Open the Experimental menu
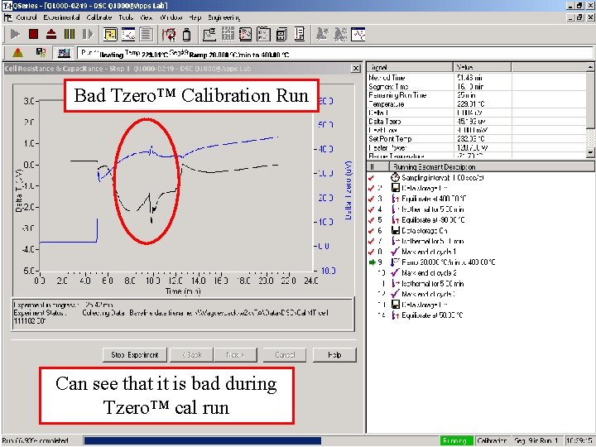Screen dimensions: 596x447 [x=61, y=17]
